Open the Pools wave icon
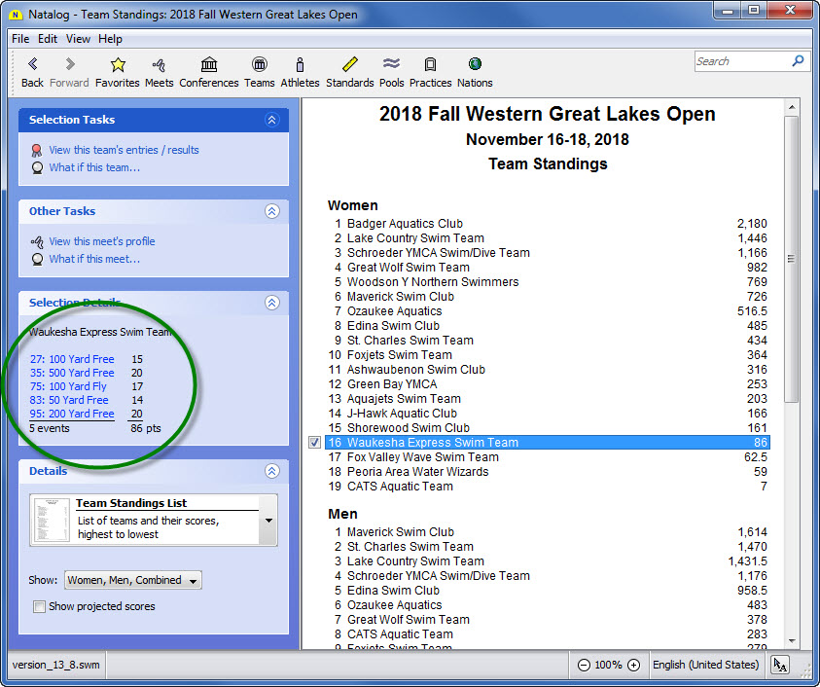 391,65
